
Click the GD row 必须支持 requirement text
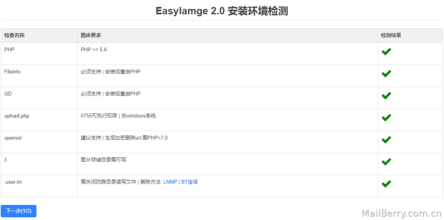[x=111, y=94]
